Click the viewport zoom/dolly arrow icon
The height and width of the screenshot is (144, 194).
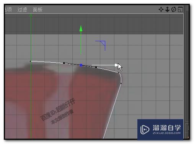167,10
